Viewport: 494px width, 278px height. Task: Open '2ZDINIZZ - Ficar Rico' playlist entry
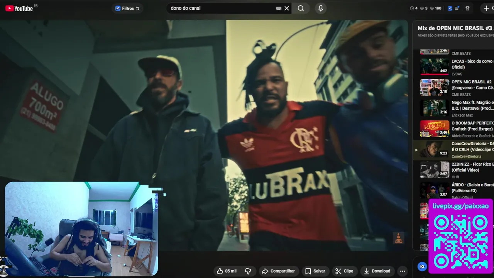(x=472, y=167)
